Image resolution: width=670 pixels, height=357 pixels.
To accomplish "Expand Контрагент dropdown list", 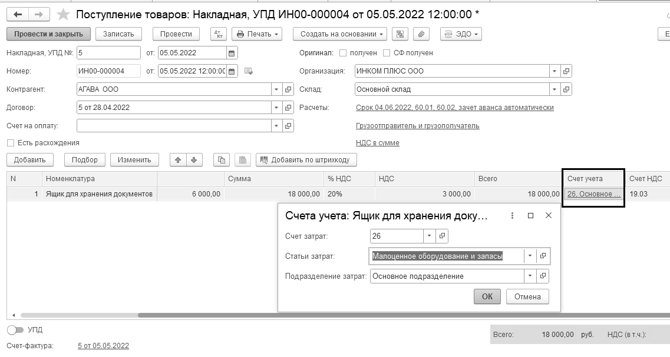I will [276, 89].
